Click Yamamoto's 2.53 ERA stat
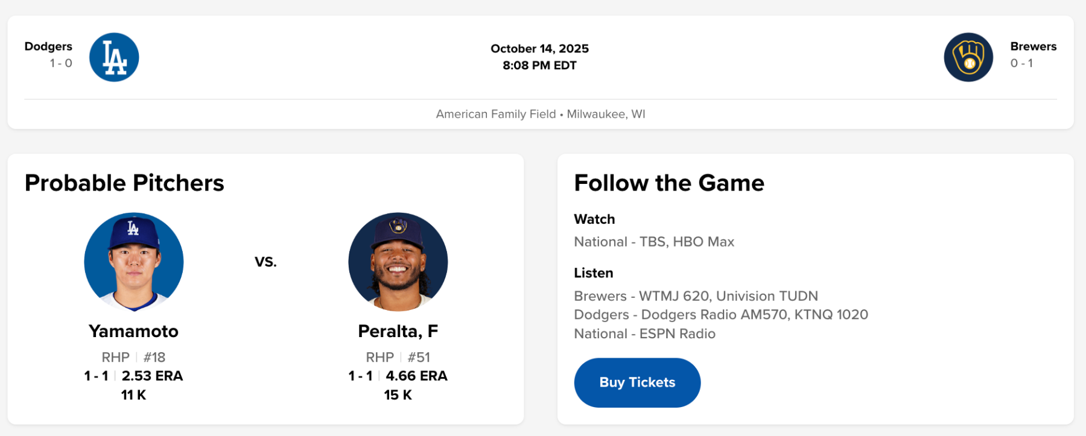 tap(152, 376)
